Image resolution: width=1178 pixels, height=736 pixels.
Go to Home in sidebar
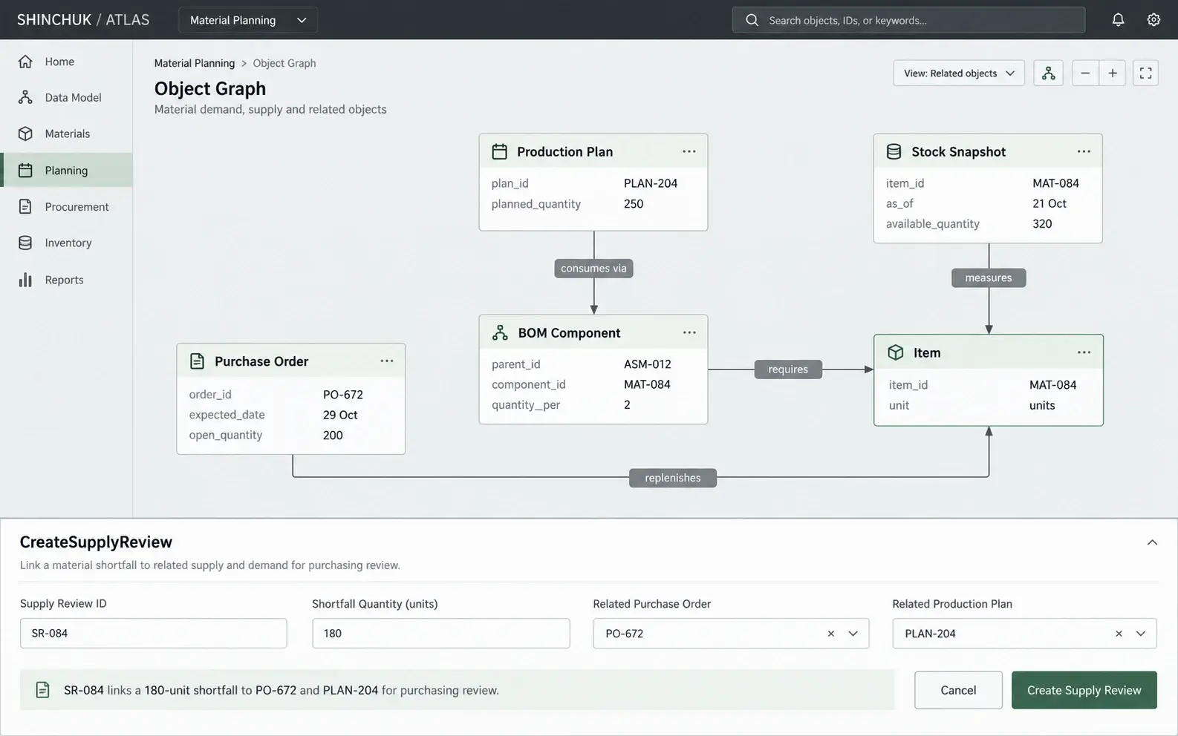pyautogui.click(x=66, y=62)
